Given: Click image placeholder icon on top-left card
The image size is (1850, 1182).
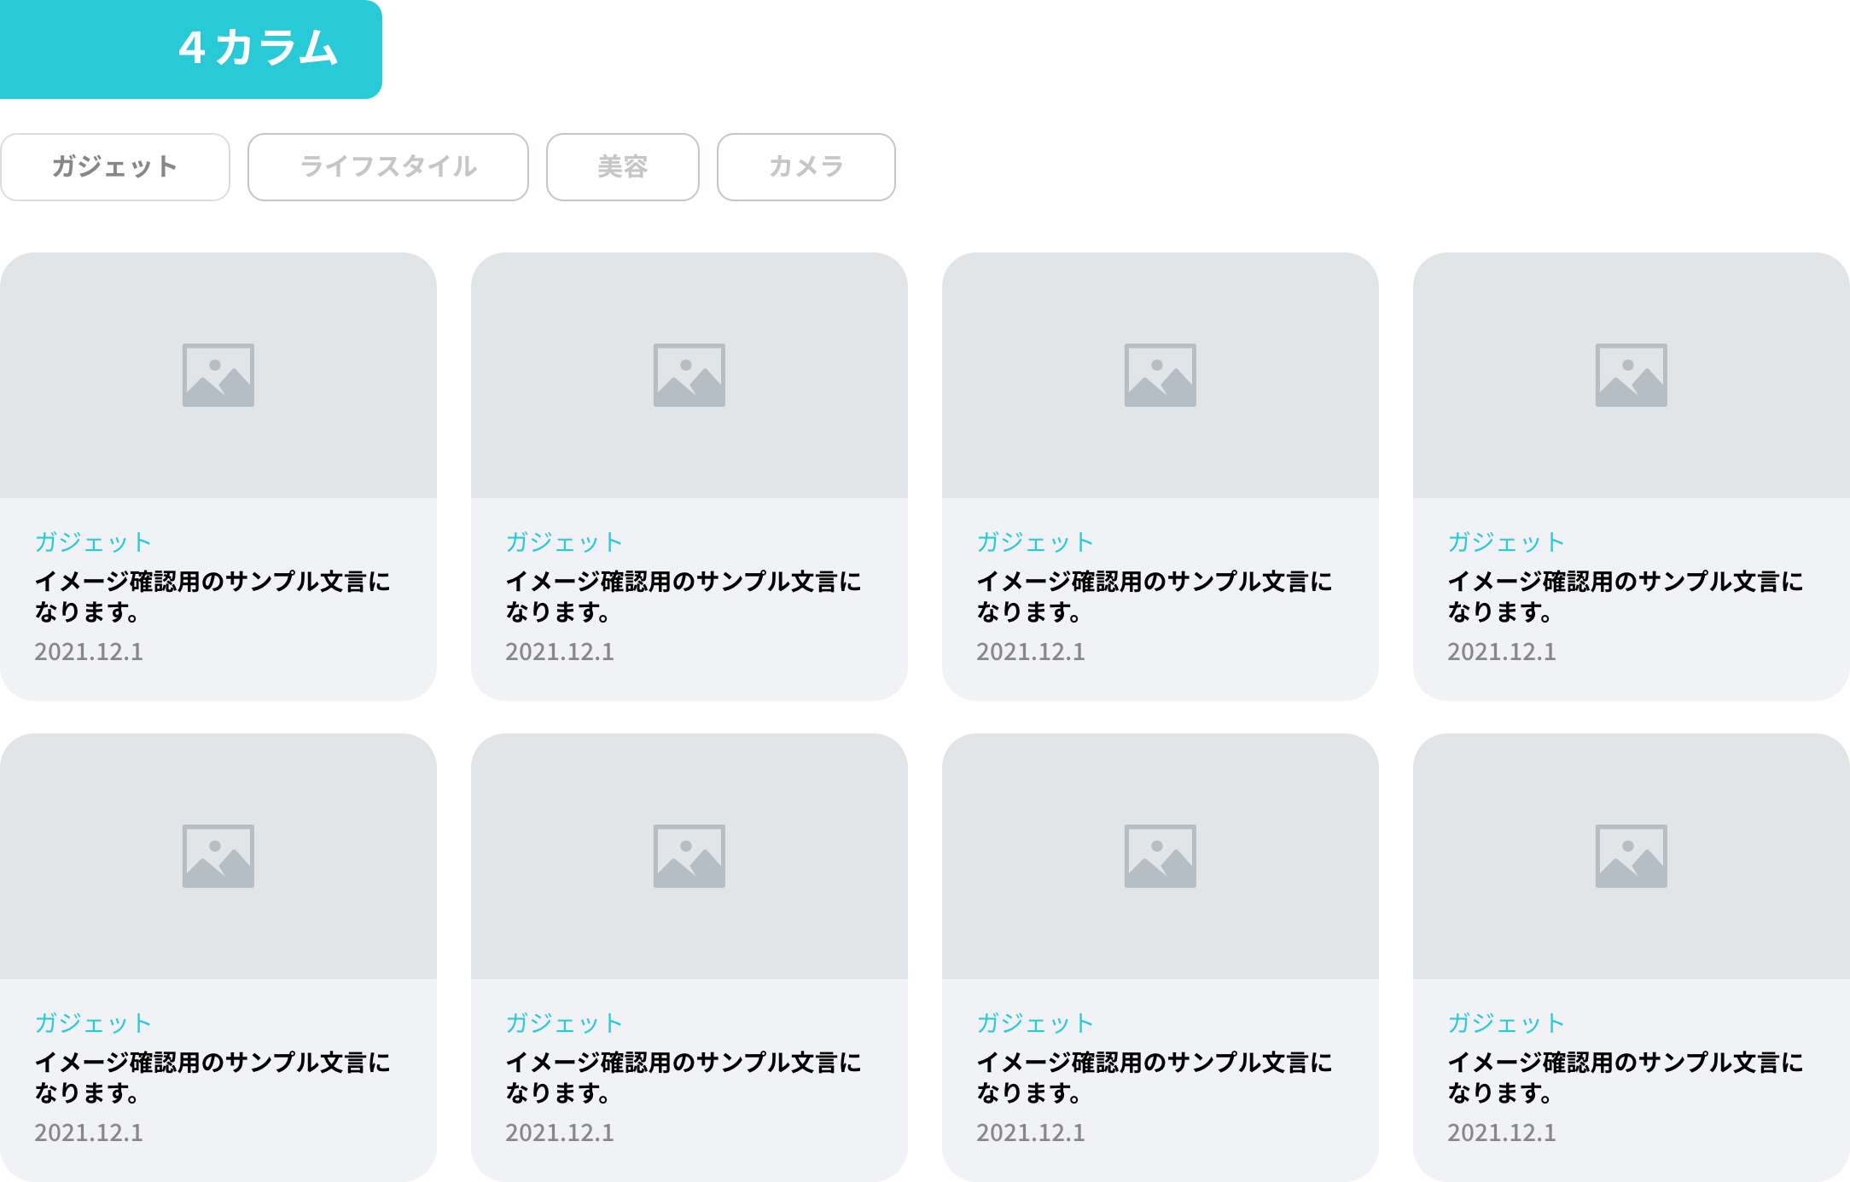Looking at the screenshot, I should click(218, 373).
